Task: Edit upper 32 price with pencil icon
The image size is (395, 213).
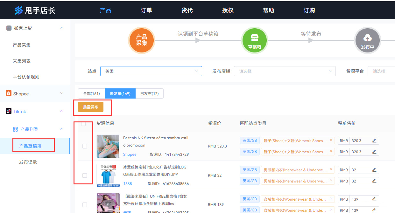Action: (x=374, y=170)
